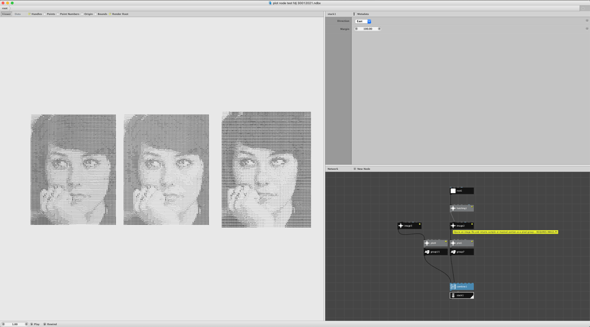Click the yellow comment marker on image2 node

tap(472, 224)
